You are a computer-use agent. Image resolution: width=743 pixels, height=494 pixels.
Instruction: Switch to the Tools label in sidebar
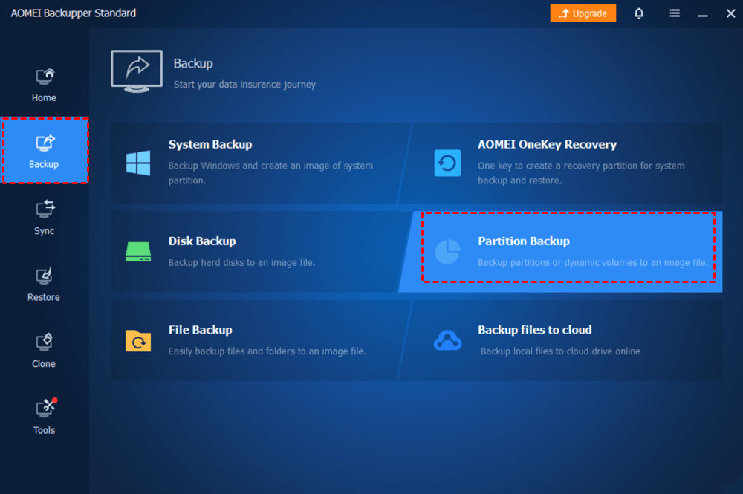[44, 430]
